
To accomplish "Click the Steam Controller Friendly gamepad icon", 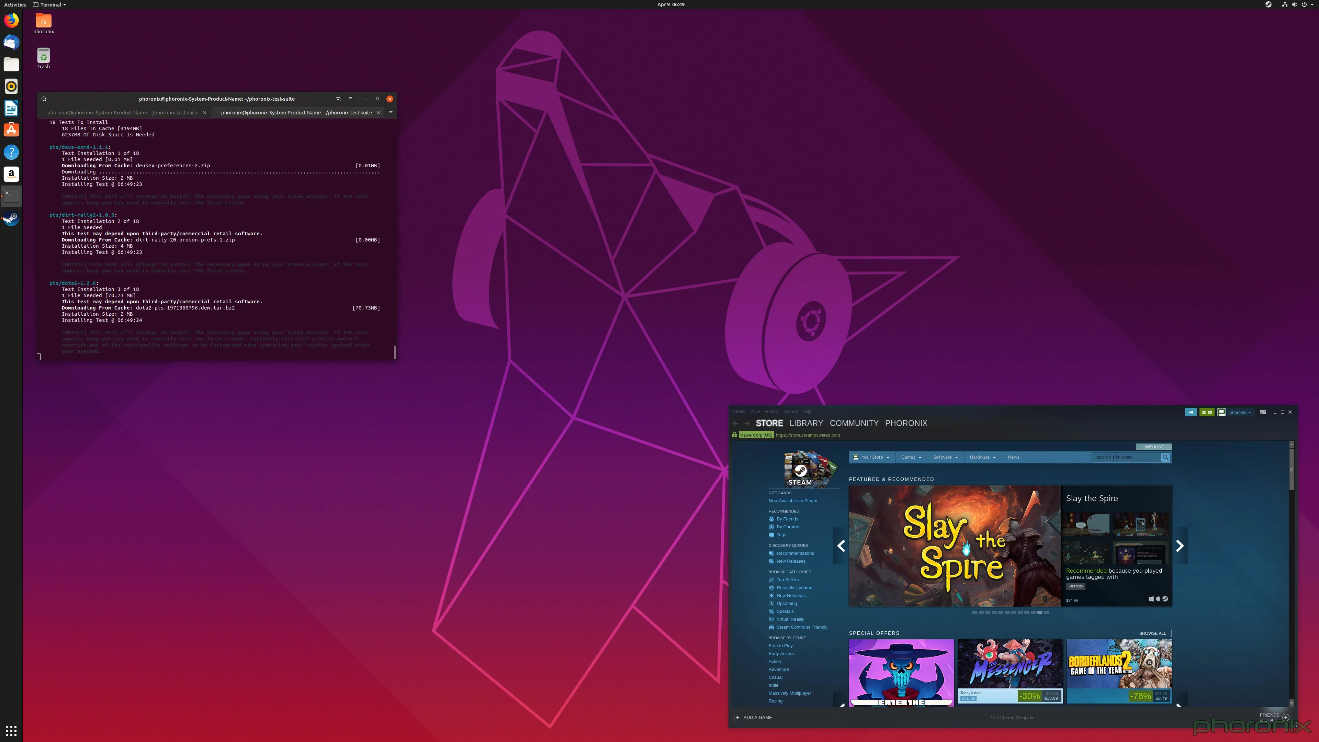I will 771,627.
